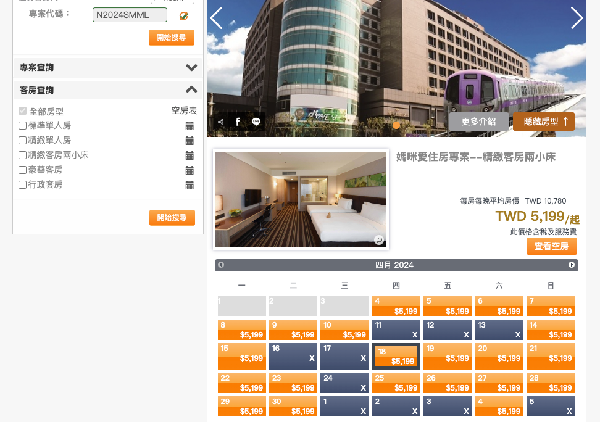Go to next month in calendar
The height and width of the screenshot is (422, 600).
point(572,265)
